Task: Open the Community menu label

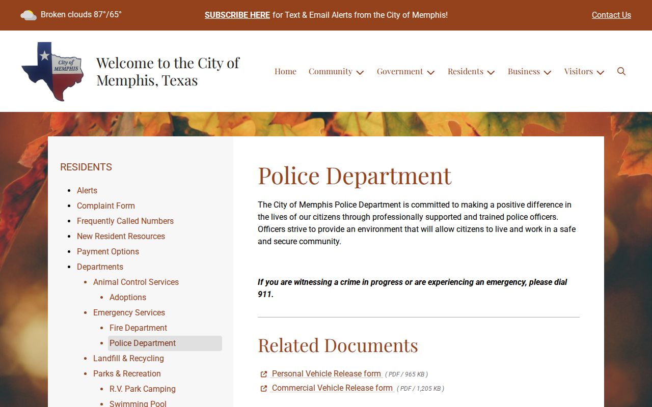Action: tap(330, 71)
